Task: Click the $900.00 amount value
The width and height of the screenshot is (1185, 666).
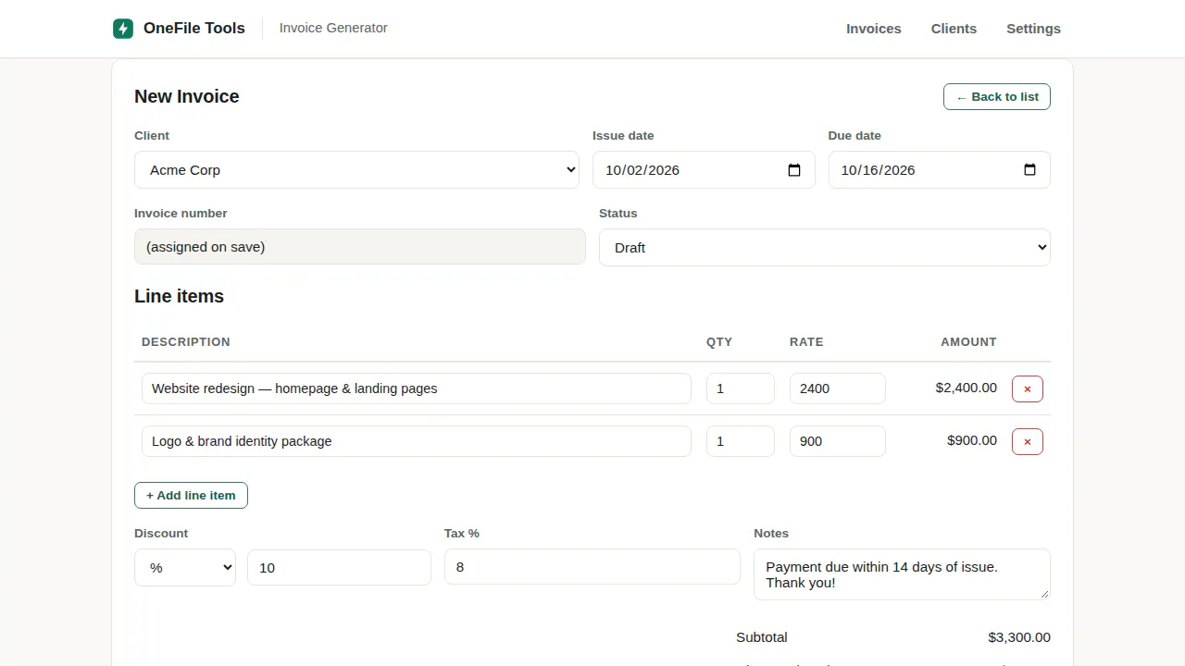Action: 972,441
